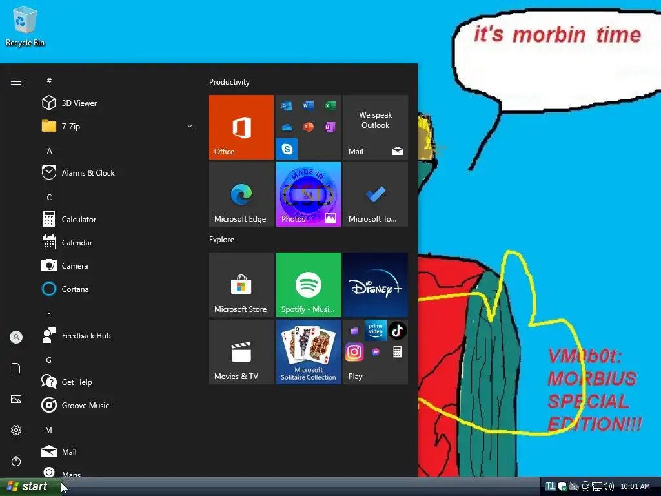Click the Outlook icon in Office folder tile
The height and width of the screenshot is (496, 661).
click(287, 105)
